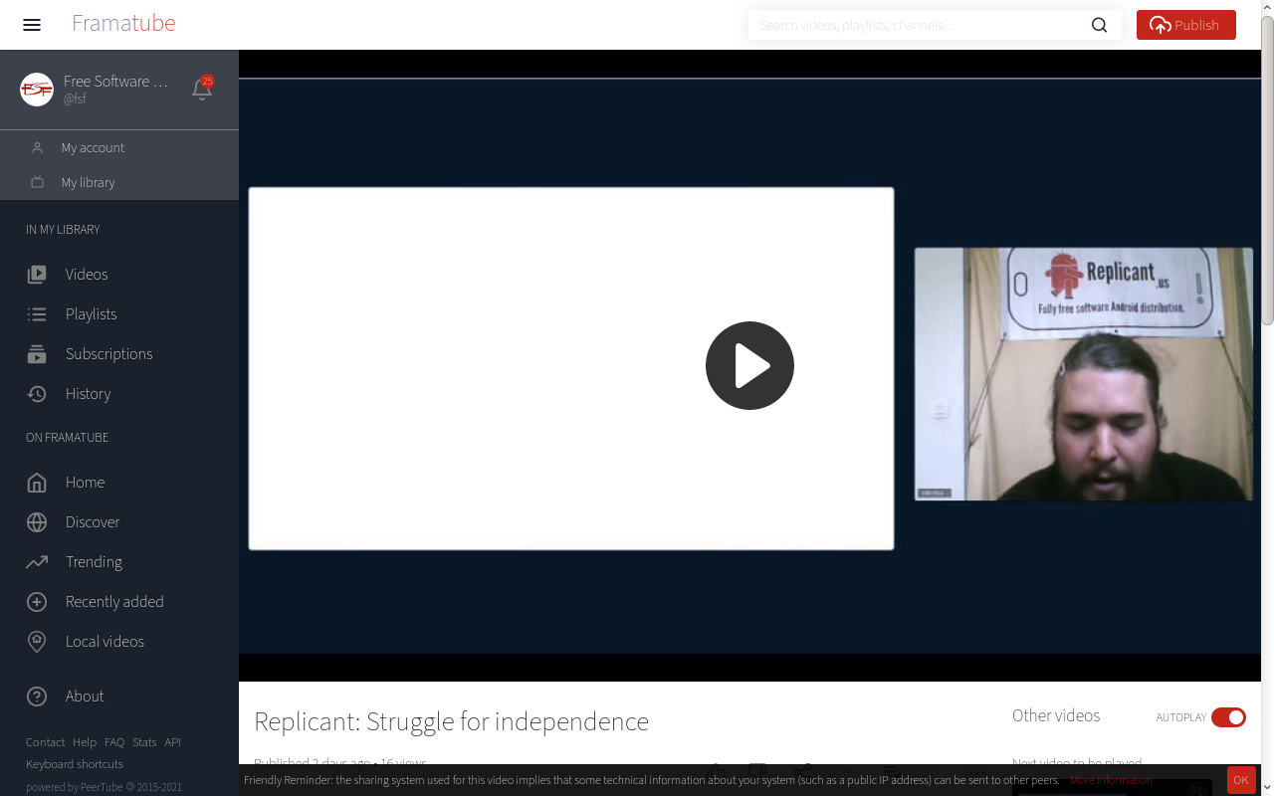
Task: Open the Keyboard shortcuts link
Action: [75, 764]
